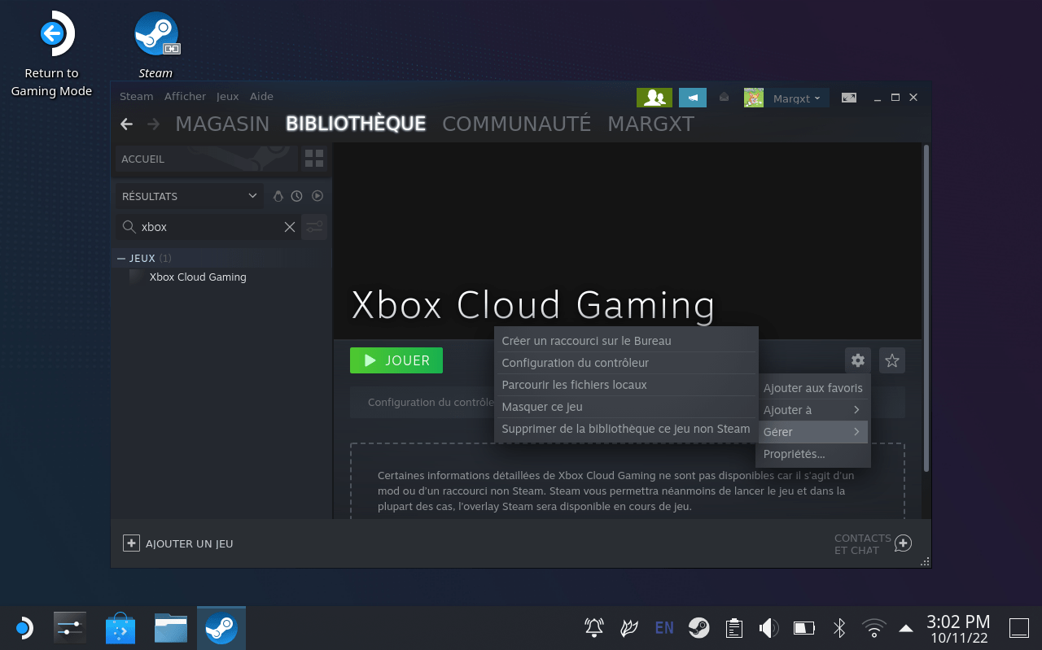Viewport: 1042px width, 650px height.
Task: Go to the Magasin tab
Action: pos(222,124)
